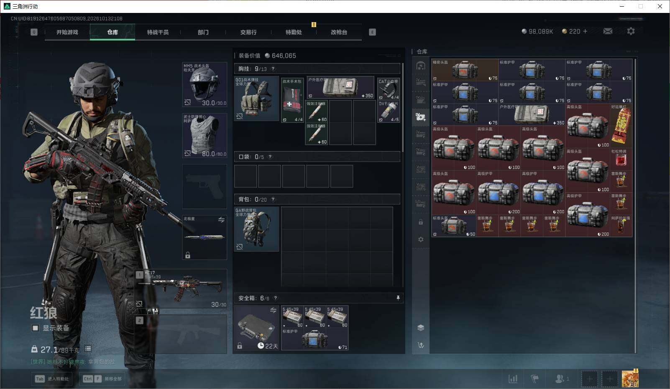Toggle the pin icon on 安全箱 header

(398, 298)
